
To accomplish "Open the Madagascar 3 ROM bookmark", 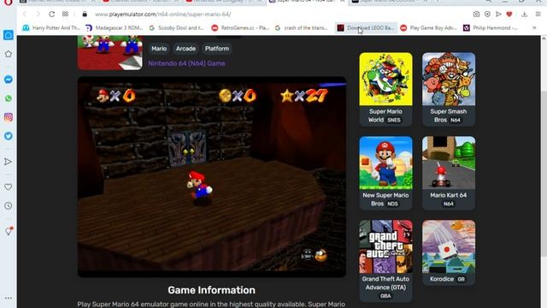I will [114, 27].
